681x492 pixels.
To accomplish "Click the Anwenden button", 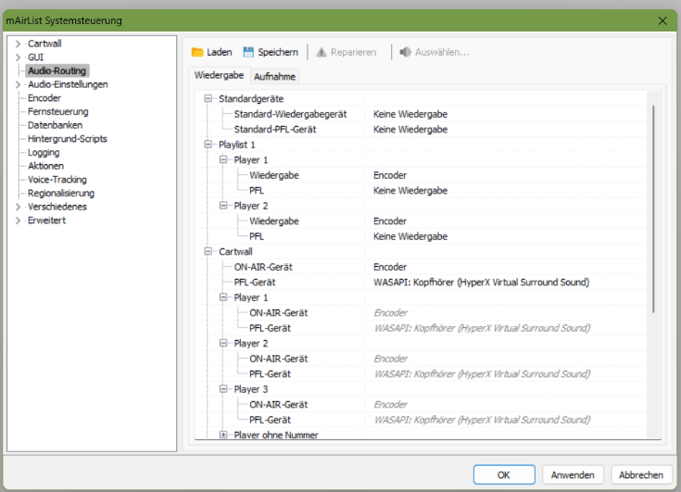I will [x=573, y=474].
